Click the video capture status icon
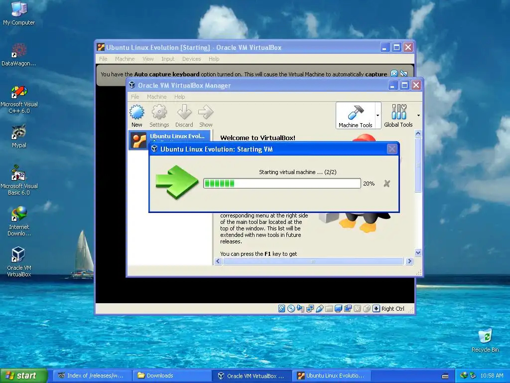Image resolution: width=510 pixels, height=383 pixels. [x=348, y=308]
